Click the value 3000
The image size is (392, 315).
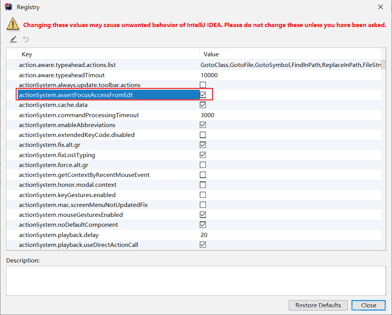(207, 115)
